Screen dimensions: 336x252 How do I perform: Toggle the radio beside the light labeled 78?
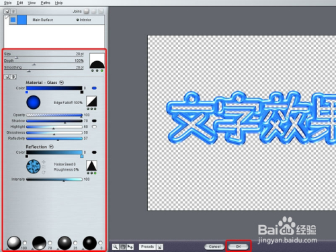(50, 243)
